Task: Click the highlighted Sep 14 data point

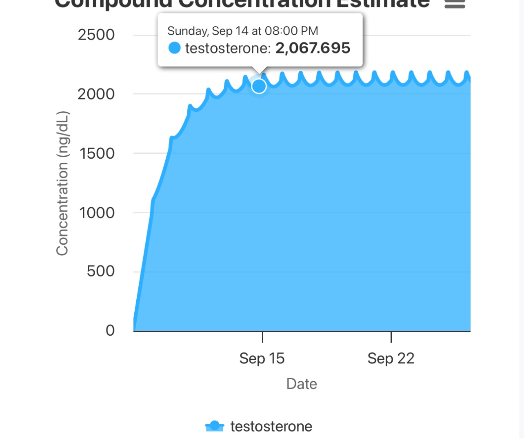Action: click(259, 86)
